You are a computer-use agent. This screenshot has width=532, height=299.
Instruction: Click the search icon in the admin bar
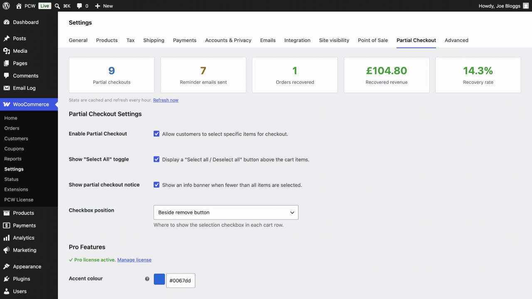pyautogui.click(x=57, y=6)
